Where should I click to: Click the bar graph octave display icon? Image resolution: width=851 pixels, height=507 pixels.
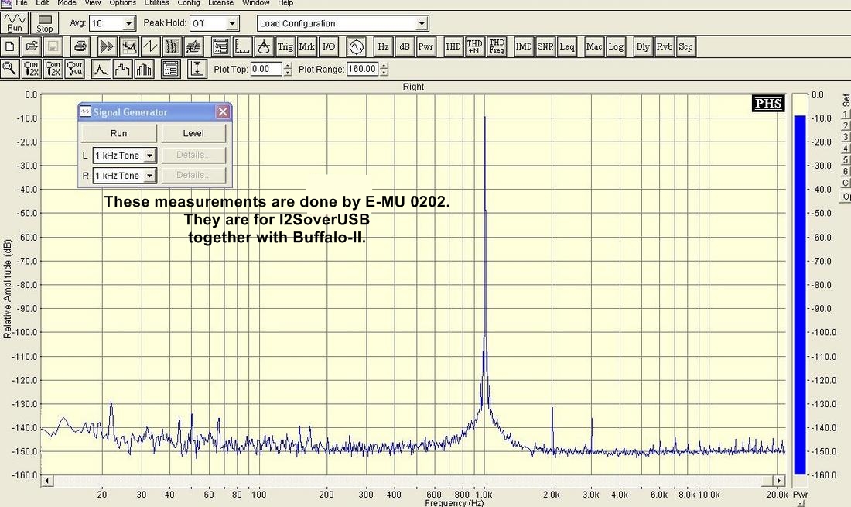145,69
